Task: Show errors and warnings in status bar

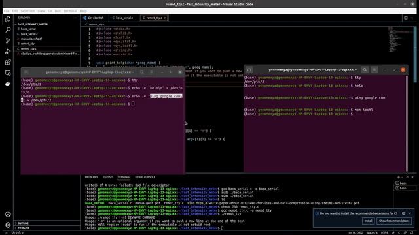Action: pyautogui.click(x=18, y=233)
